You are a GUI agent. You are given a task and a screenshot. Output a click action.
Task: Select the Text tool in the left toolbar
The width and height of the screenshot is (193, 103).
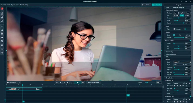(2, 30)
